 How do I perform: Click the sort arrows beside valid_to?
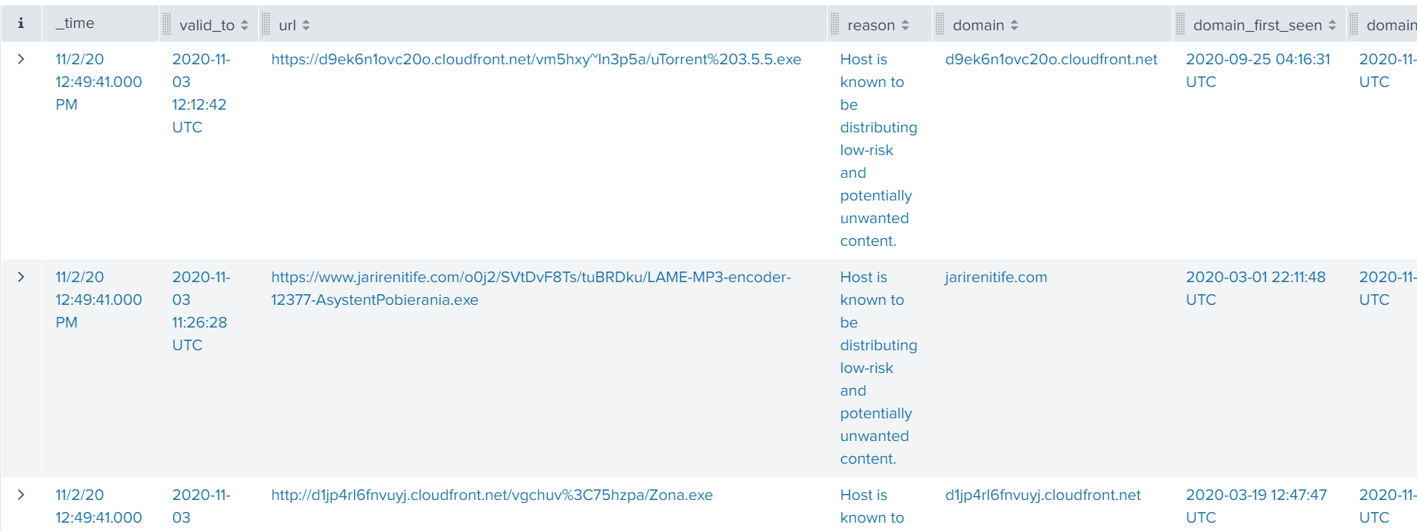click(244, 26)
